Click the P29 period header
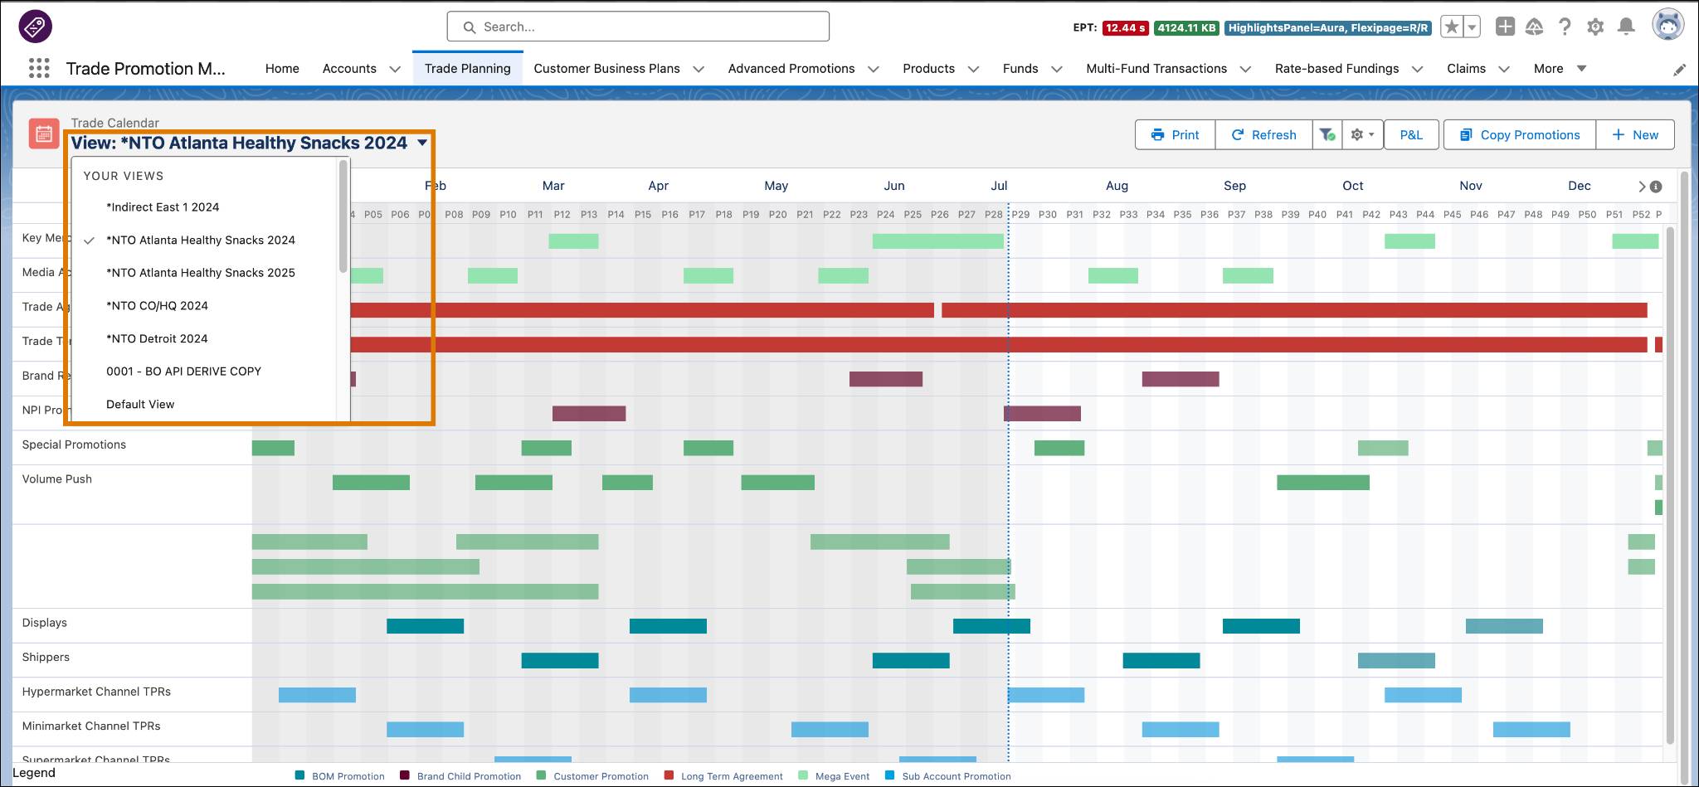 click(1020, 214)
